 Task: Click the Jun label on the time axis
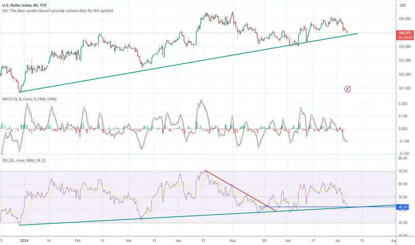click(x=288, y=241)
